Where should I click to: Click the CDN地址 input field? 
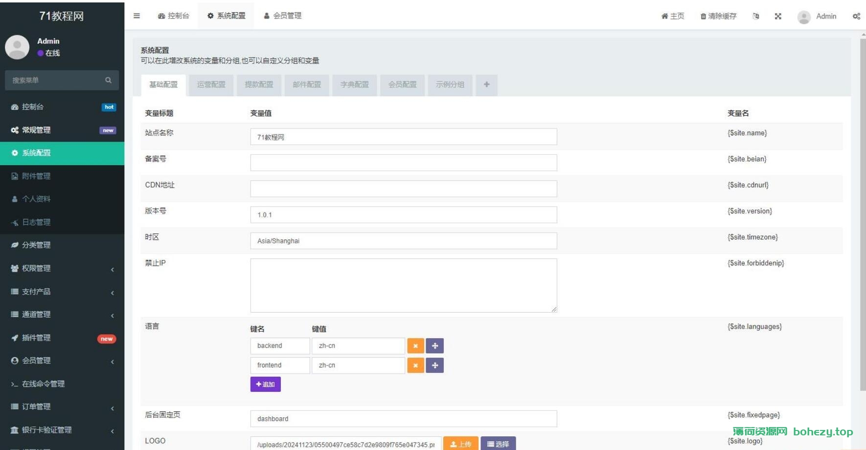tap(404, 189)
